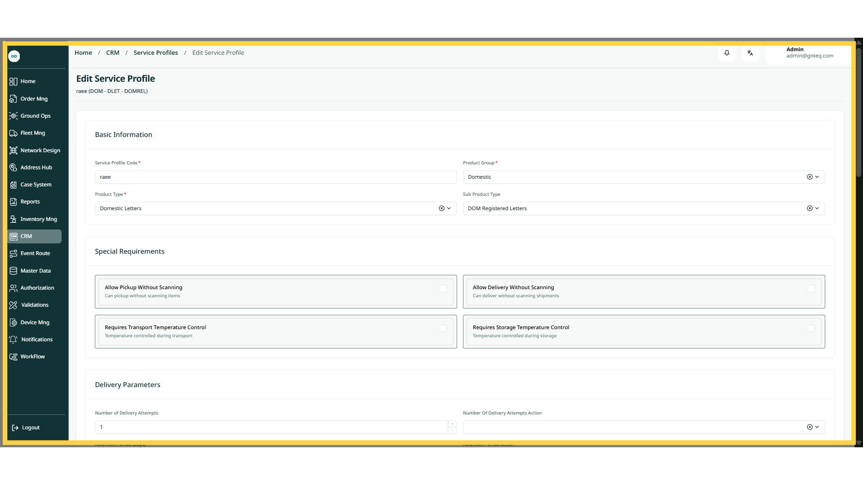Open the Domestic product group combo box
This screenshot has width=863, height=485.
click(x=644, y=177)
